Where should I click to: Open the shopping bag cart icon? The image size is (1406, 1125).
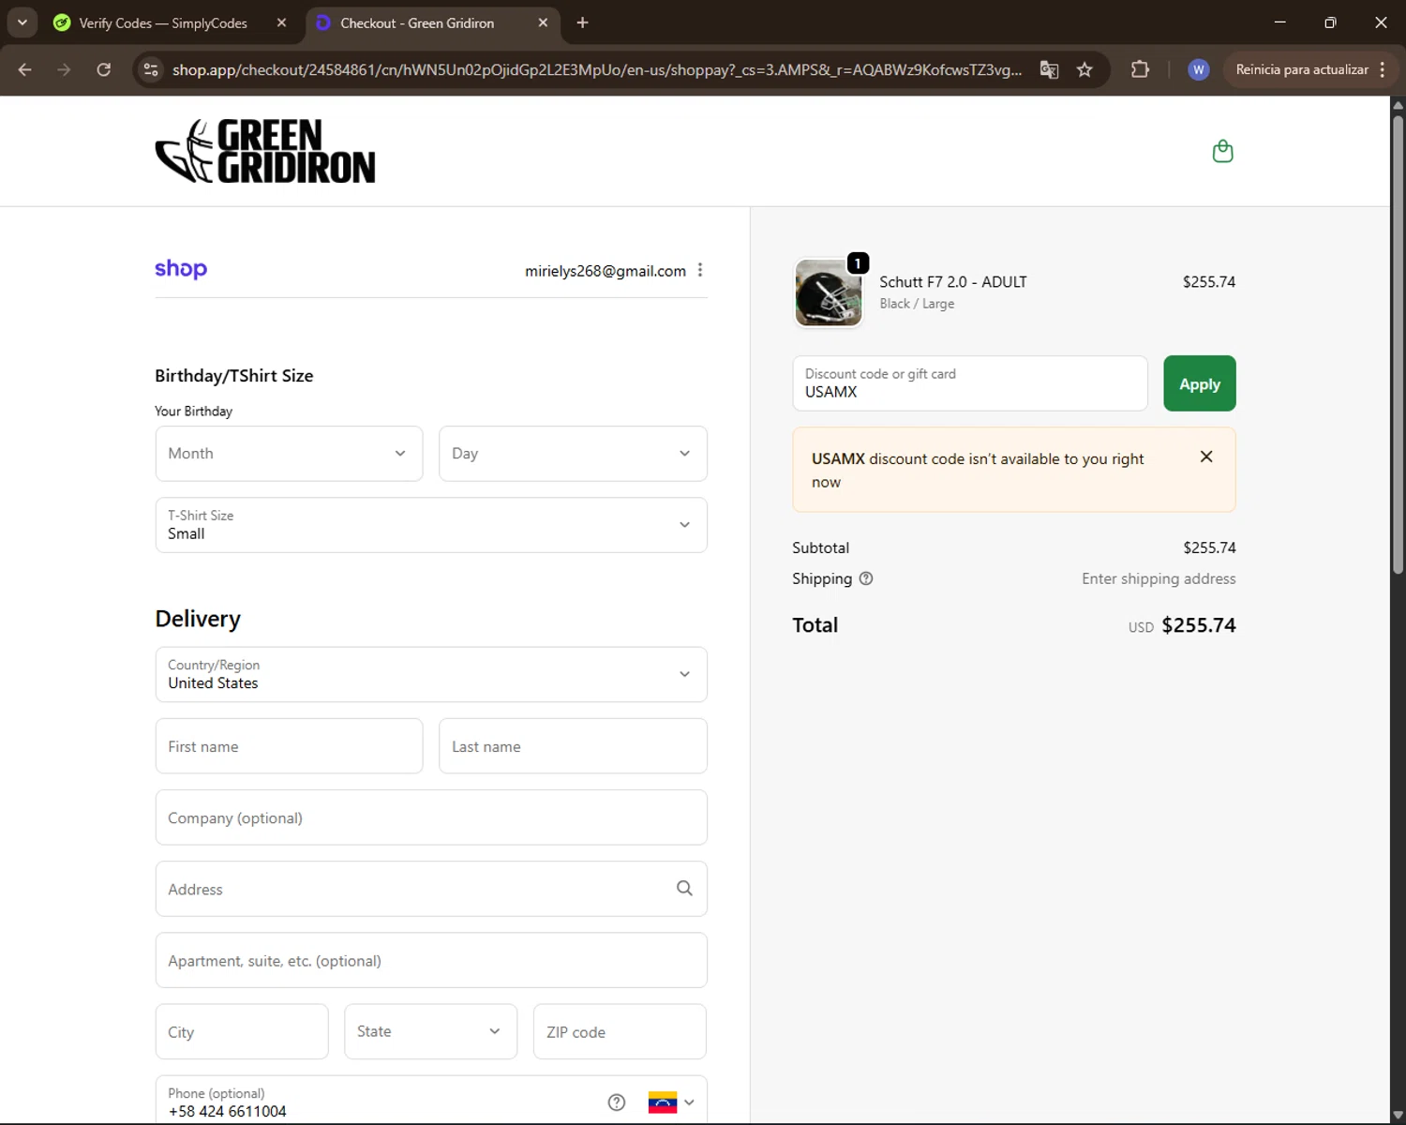click(x=1222, y=151)
